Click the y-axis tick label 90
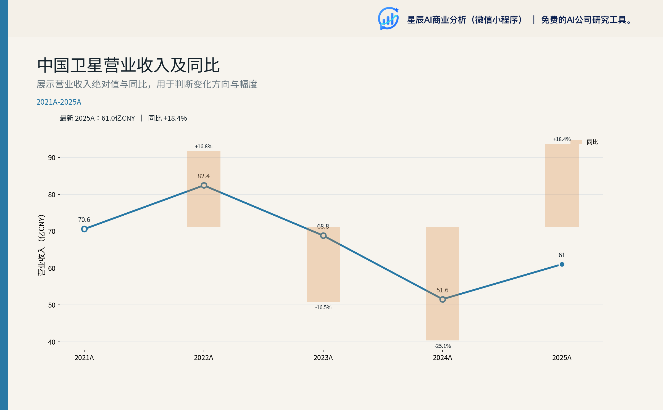The height and width of the screenshot is (410, 663). tap(52, 158)
